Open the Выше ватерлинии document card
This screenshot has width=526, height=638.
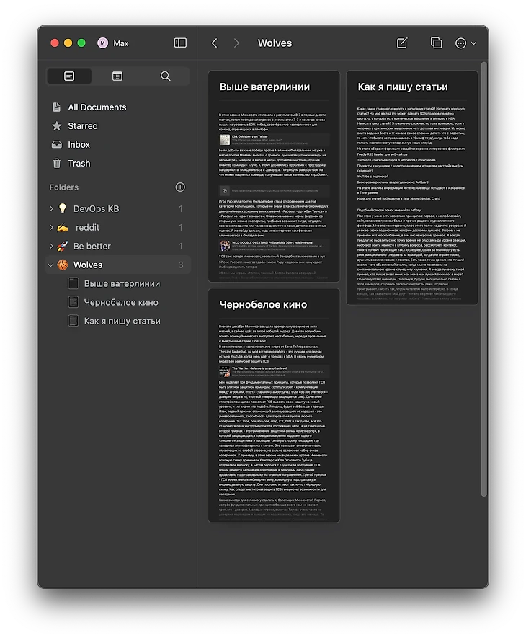point(274,176)
